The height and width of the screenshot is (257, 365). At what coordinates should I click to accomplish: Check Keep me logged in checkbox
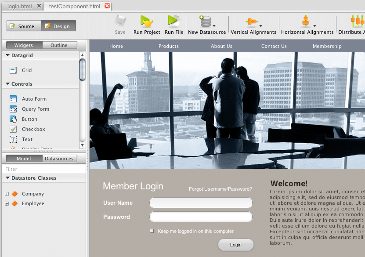[x=152, y=231]
